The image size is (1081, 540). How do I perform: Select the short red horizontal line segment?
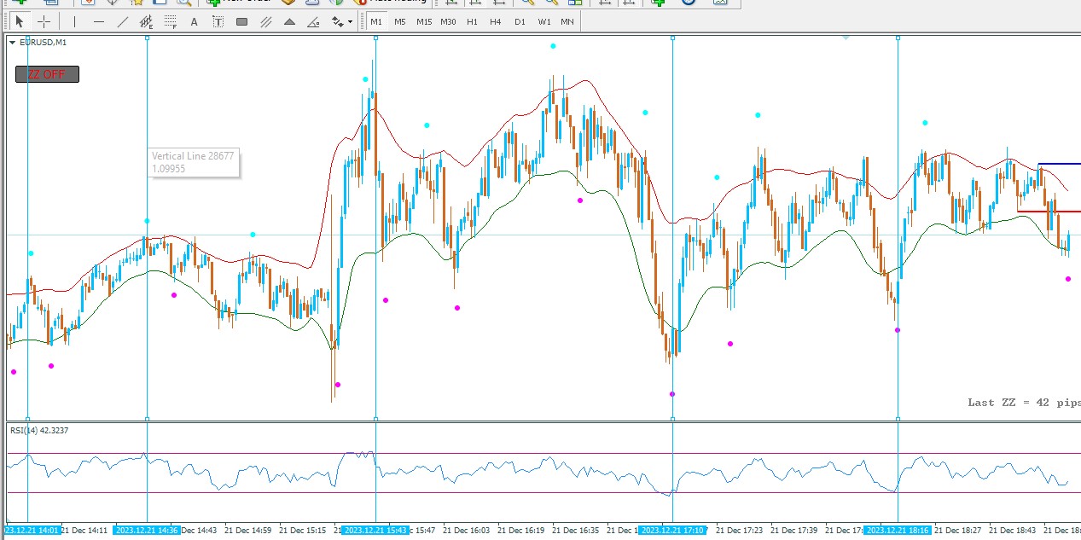point(1049,211)
